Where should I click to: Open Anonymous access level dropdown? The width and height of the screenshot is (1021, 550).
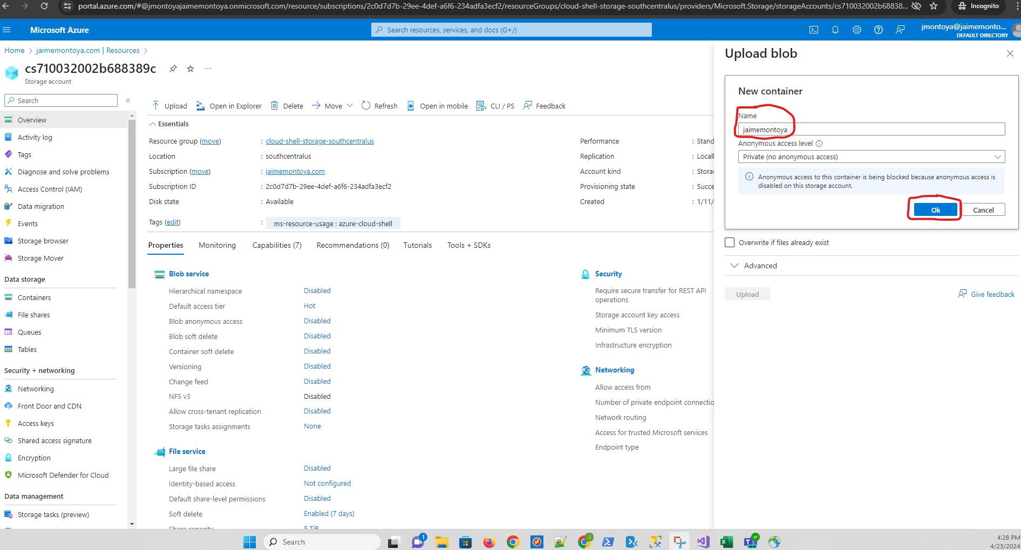(872, 157)
